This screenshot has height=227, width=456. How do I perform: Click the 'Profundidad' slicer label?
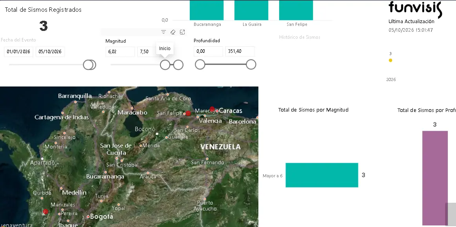(x=207, y=41)
